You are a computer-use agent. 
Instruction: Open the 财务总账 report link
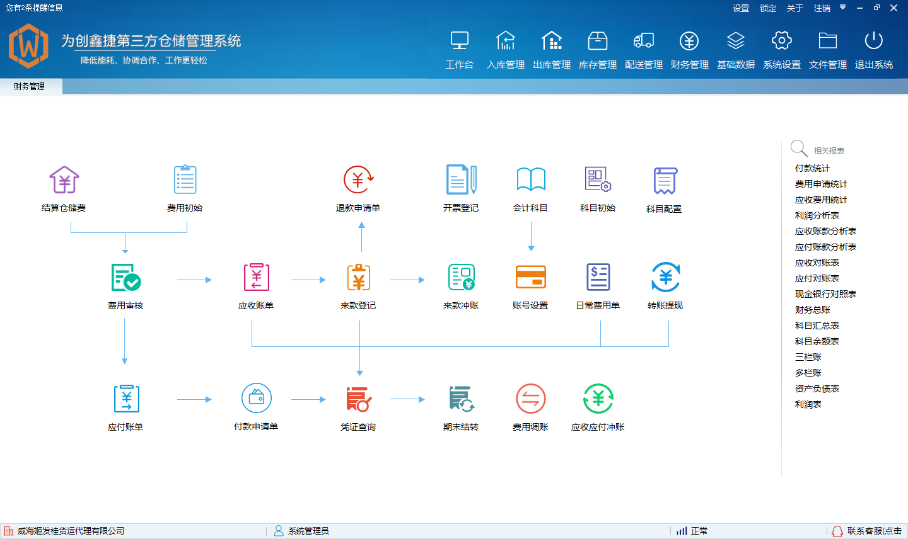[x=812, y=310]
